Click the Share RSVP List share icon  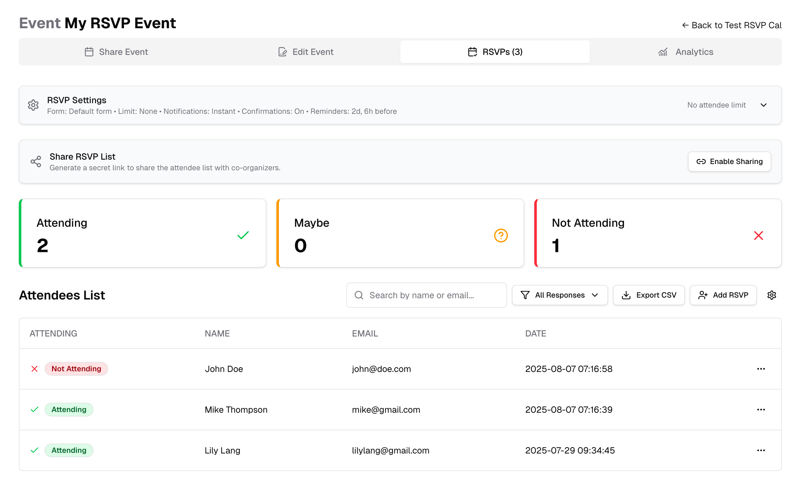pyautogui.click(x=35, y=162)
